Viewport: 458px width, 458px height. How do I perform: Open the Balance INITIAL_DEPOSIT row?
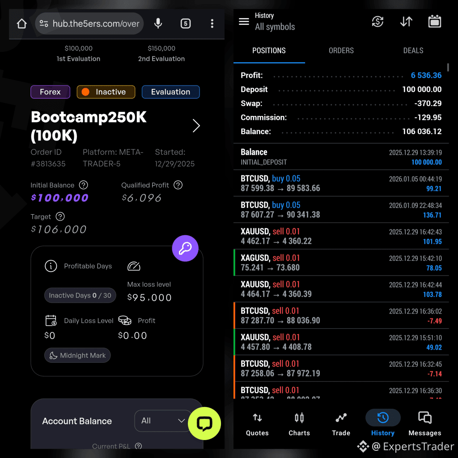click(x=341, y=157)
